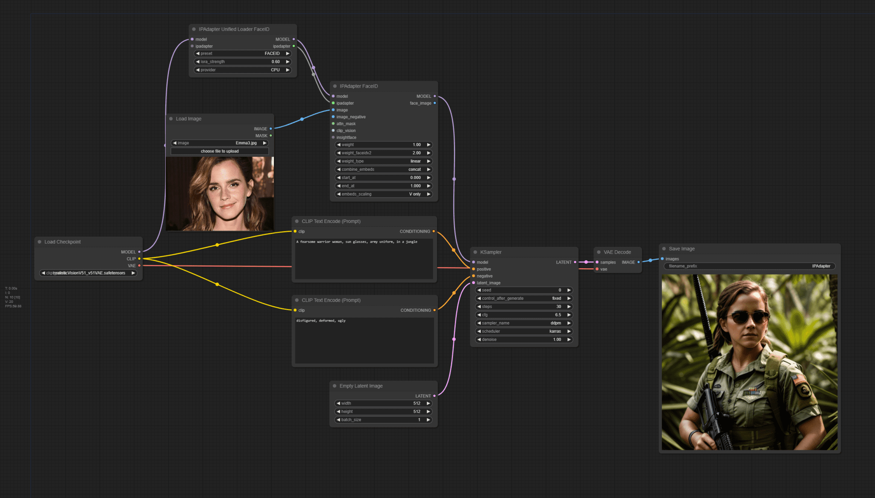Viewport: 875px width, 498px height.
Task: Click the lora_strength slider in Unified Loader
Action: [x=243, y=62]
